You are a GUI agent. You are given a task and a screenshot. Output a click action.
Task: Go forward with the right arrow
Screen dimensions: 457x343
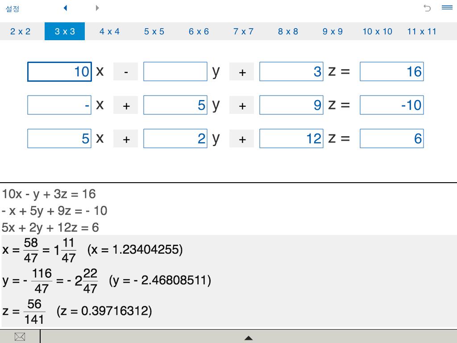(97, 8)
